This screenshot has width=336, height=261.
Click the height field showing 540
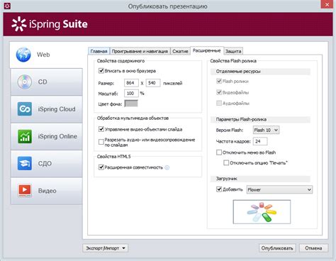click(x=153, y=83)
